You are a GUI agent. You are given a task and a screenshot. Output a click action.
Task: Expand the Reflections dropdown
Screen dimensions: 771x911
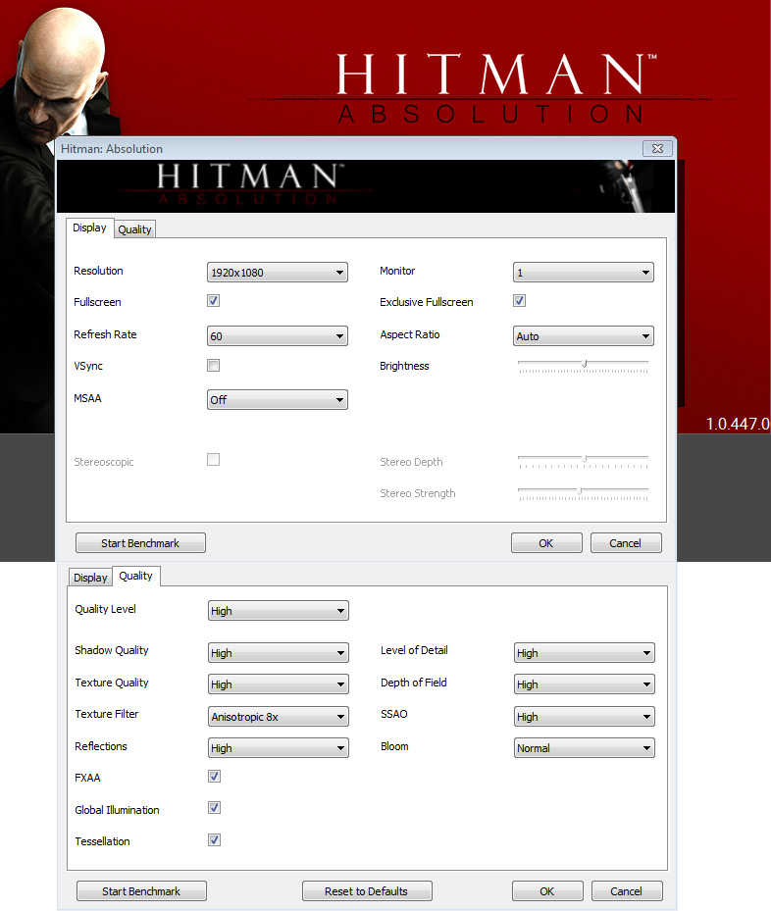tap(279, 748)
